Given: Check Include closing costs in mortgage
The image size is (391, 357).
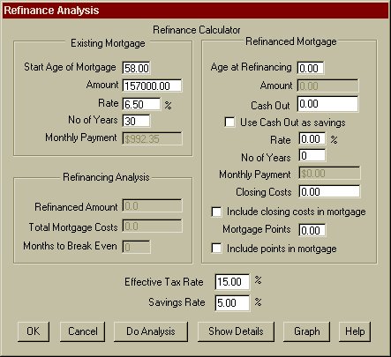Looking at the screenshot, I should [x=217, y=212].
